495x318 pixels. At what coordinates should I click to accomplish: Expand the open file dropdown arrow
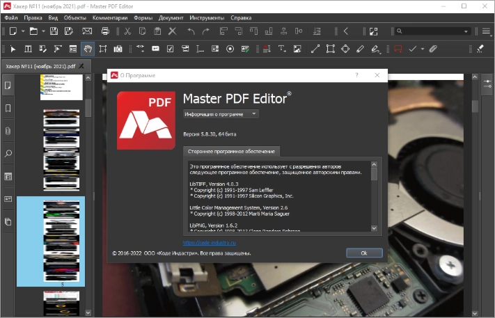click(44, 31)
